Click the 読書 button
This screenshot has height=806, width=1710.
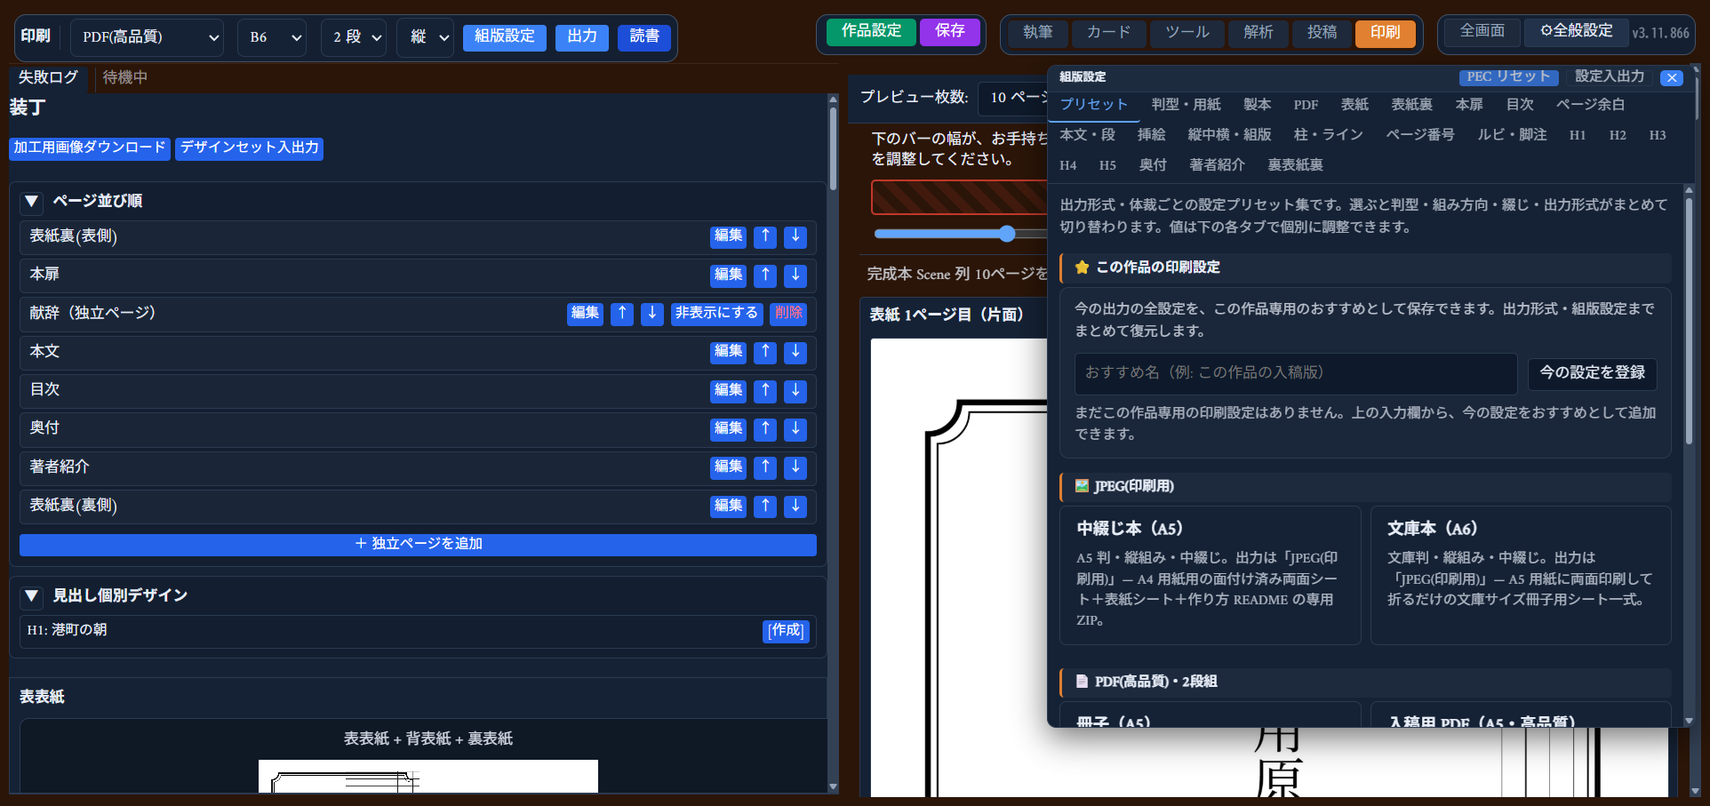[644, 37]
